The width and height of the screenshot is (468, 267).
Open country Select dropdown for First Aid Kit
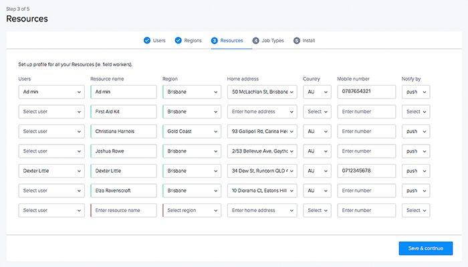click(317, 111)
